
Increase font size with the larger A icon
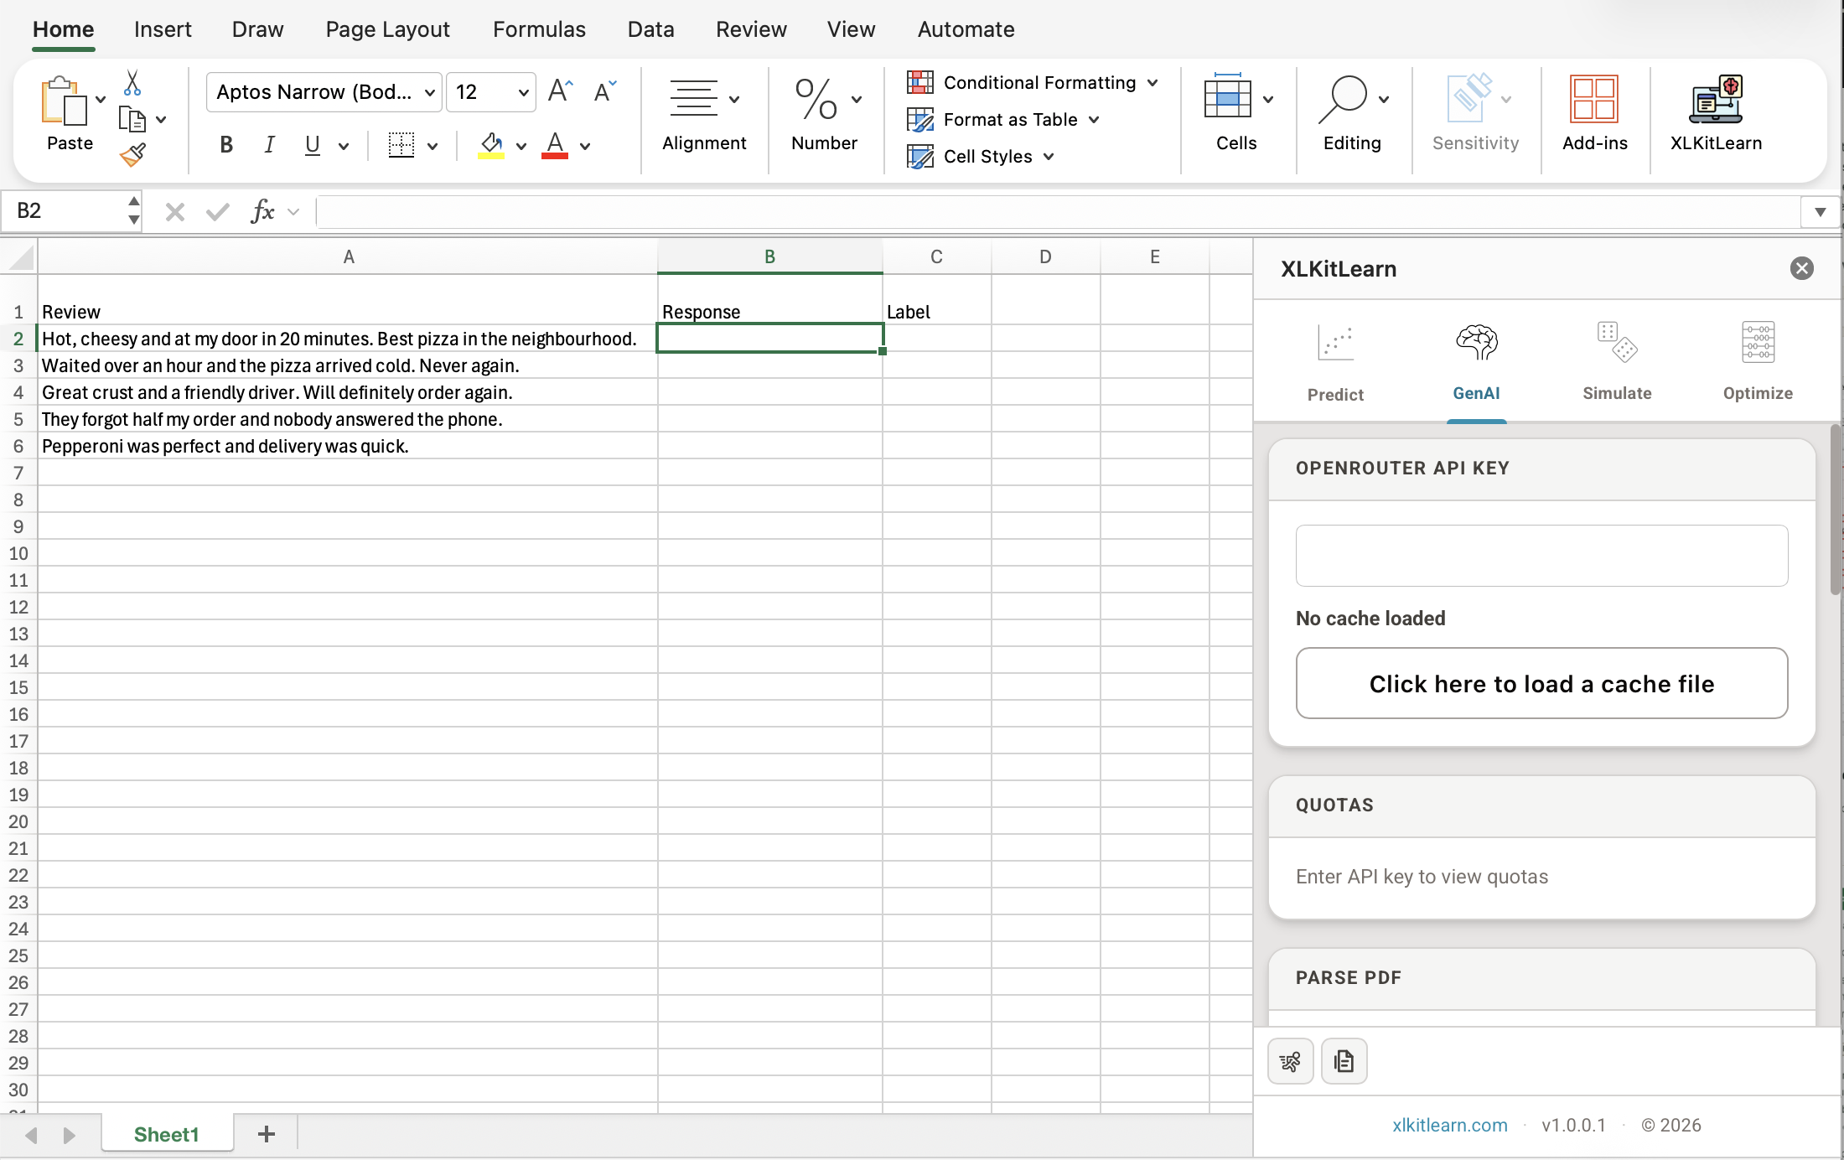click(560, 91)
